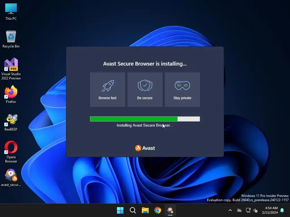Click the muted volume tray icon
290x217 pixels.
click(x=255, y=210)
